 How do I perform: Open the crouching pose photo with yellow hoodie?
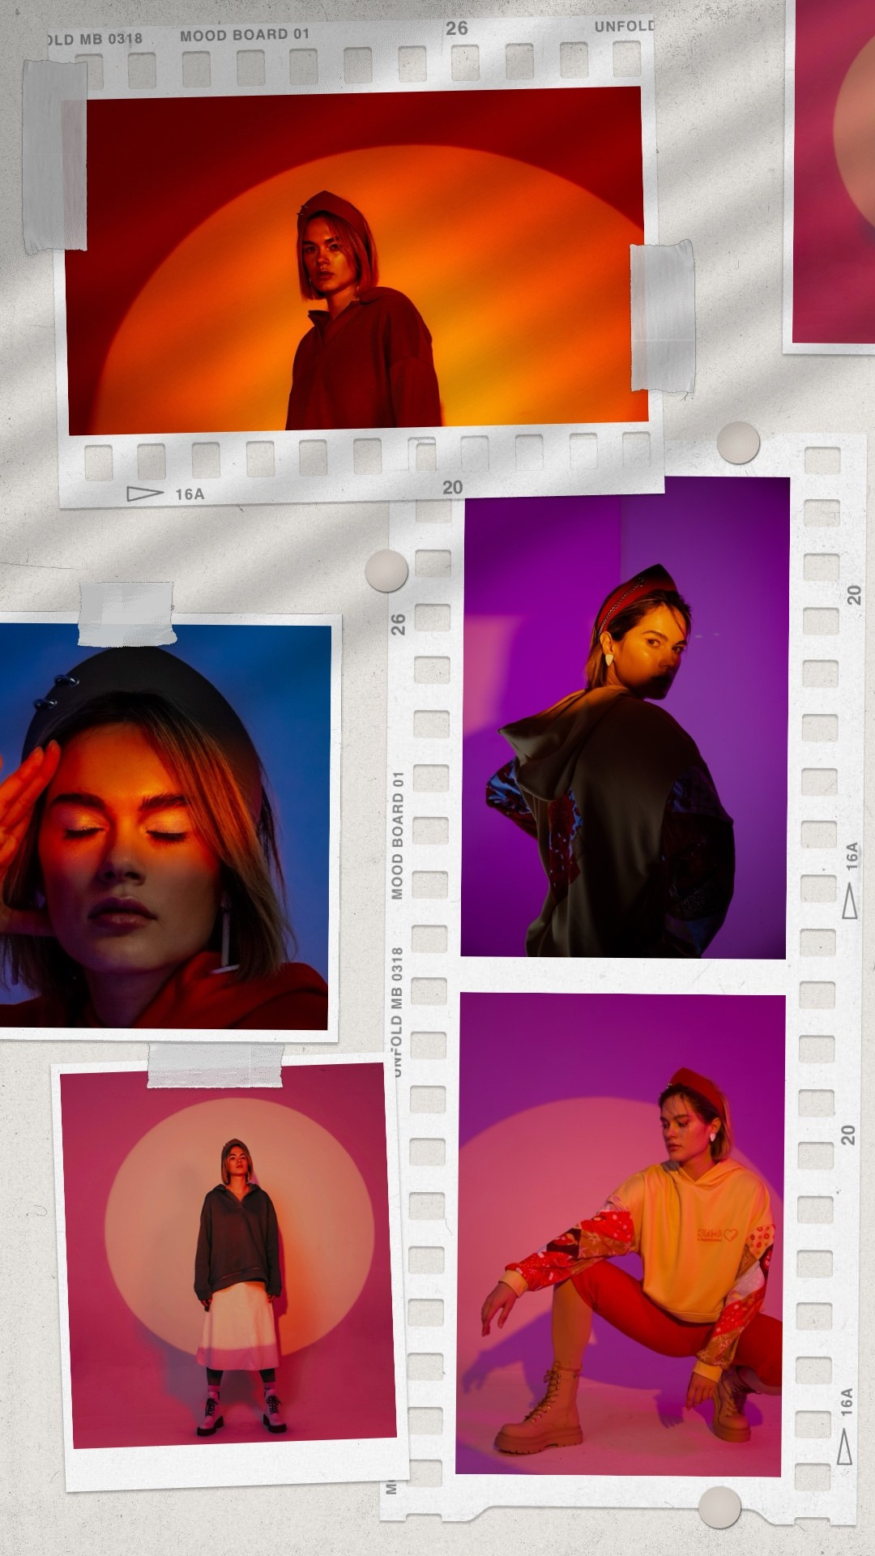point(621,1233)
